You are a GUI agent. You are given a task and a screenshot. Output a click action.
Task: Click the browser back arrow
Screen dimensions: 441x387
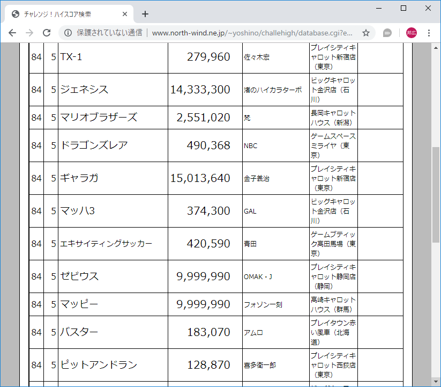[12, 33]
